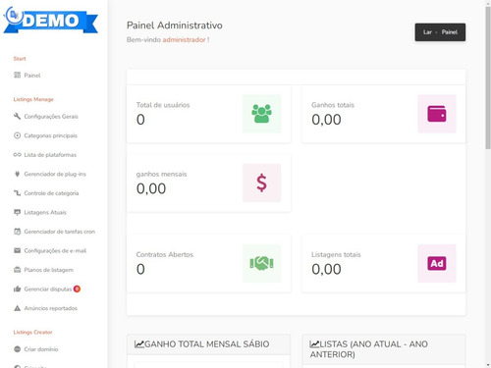Click the LISTAS (ANO ATUAL - ANO ANTERIOR) heading

point(369,349)
